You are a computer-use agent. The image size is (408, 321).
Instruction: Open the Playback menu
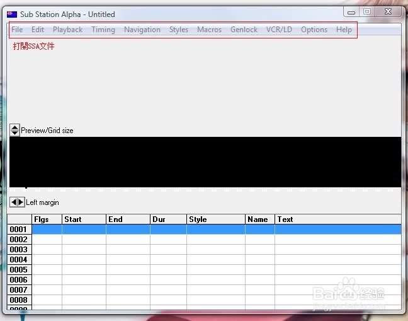coord(67,30)
